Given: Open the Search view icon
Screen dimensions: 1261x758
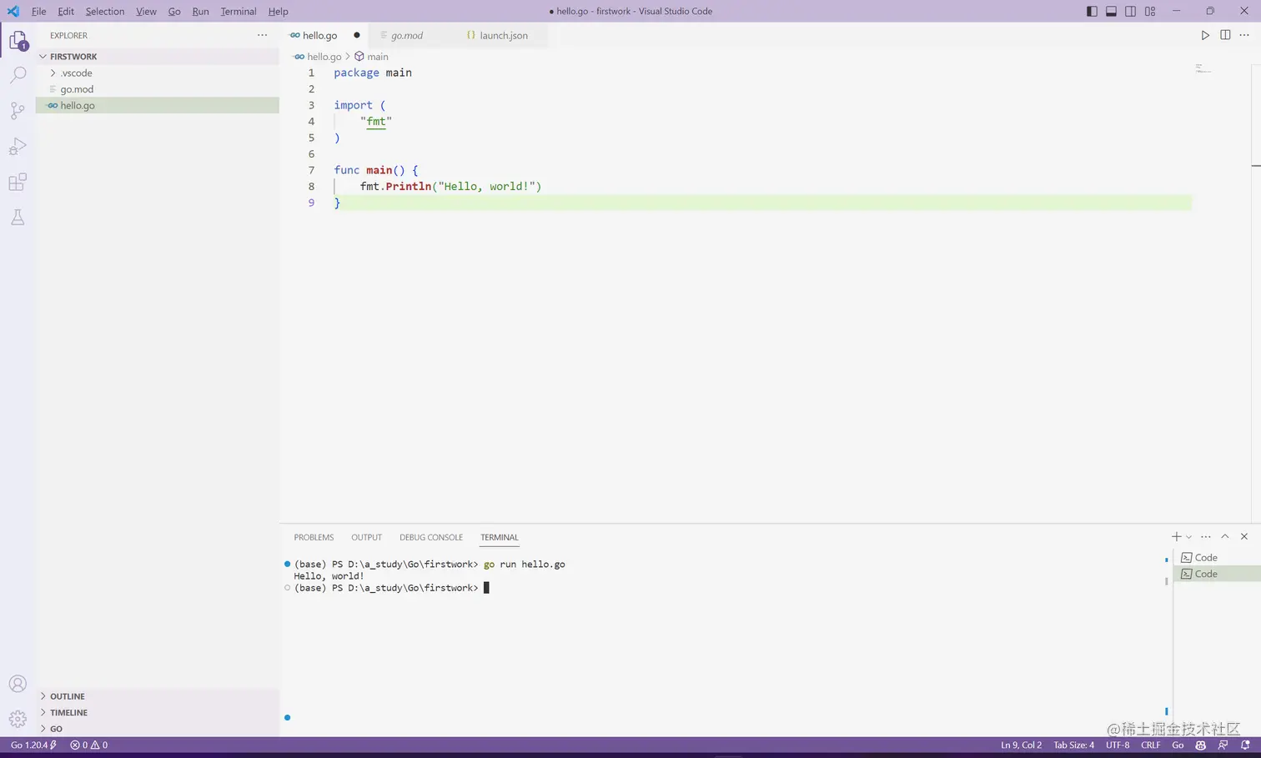Looking at the screenshot, I should point(18,75).
